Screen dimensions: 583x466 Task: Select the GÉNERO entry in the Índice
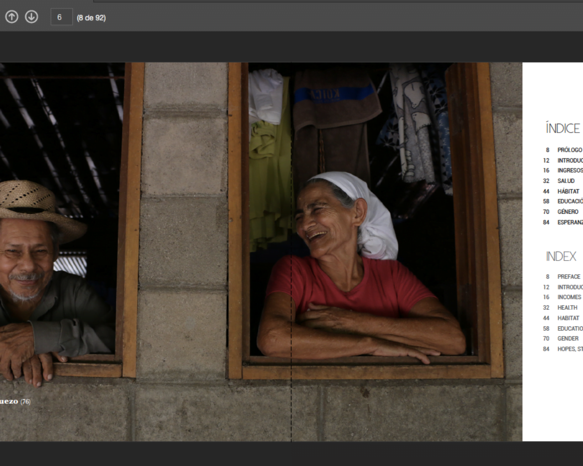tap(568, 212)
